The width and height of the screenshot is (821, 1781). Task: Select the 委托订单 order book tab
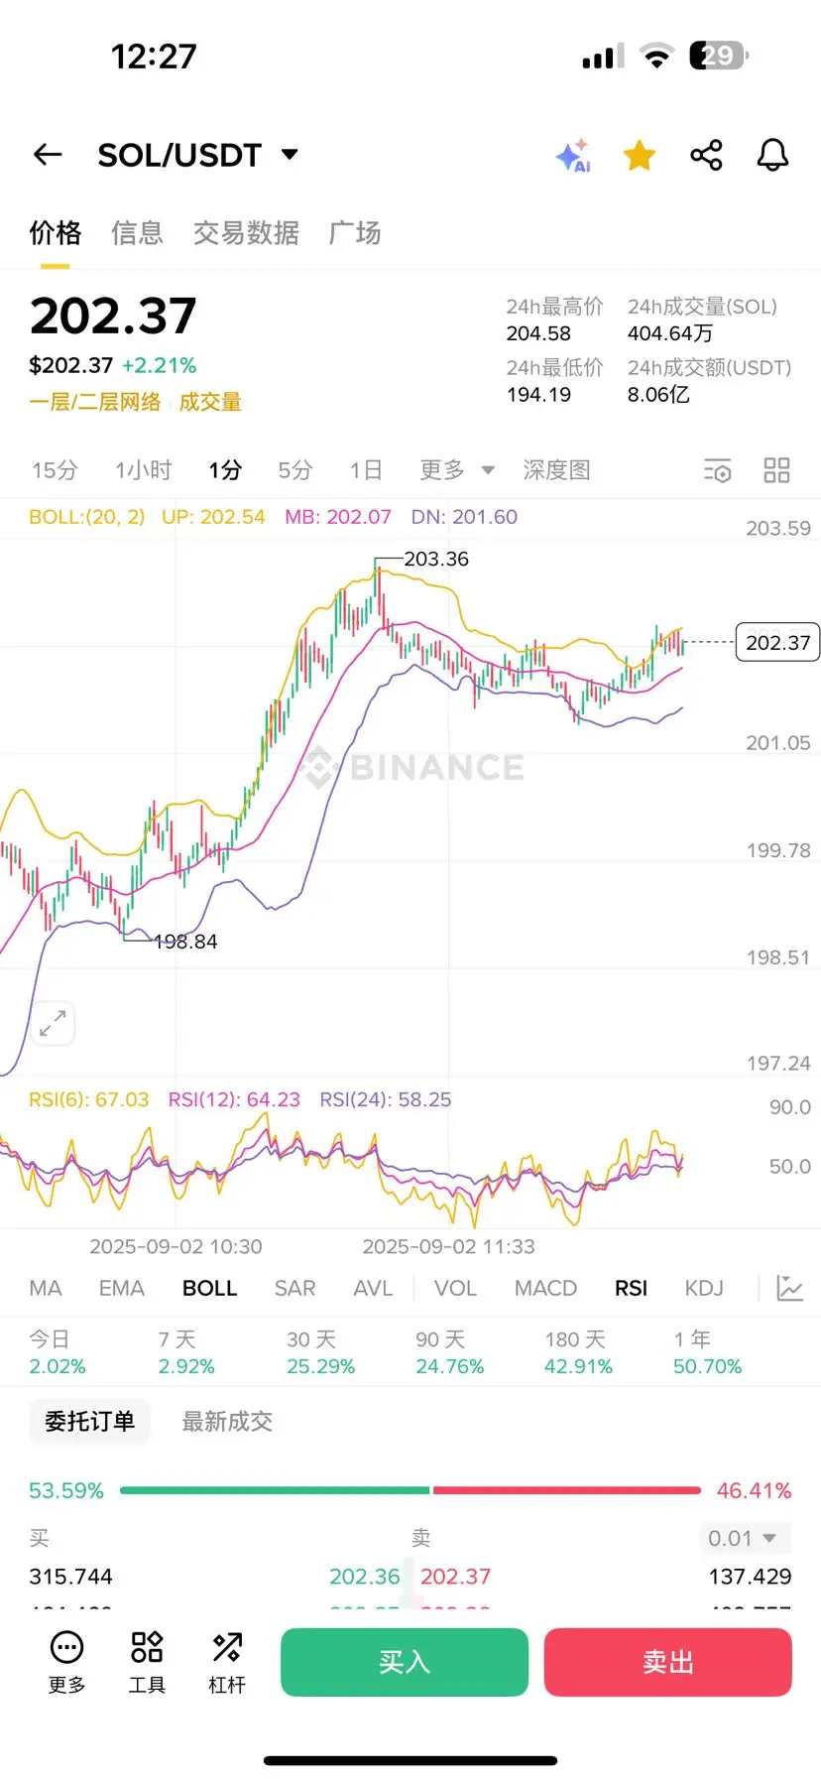point(89,1421)
